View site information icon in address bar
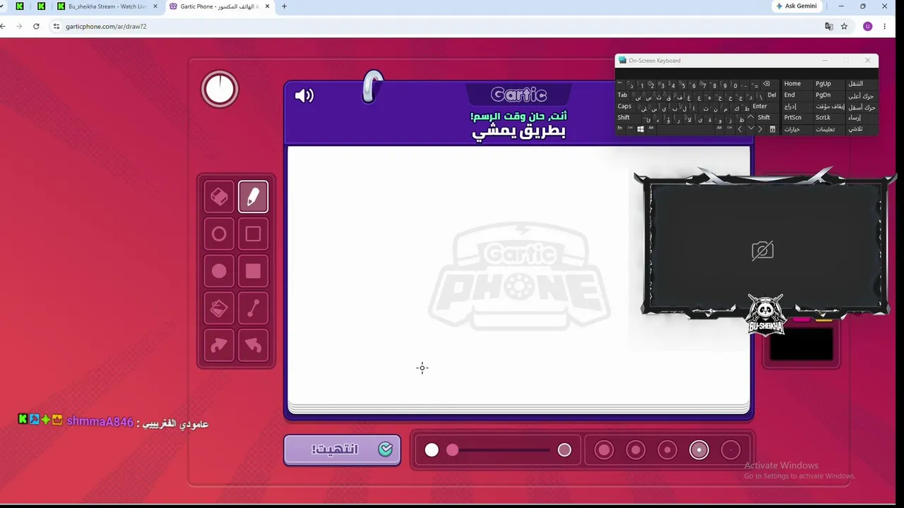 coord(56,26)
